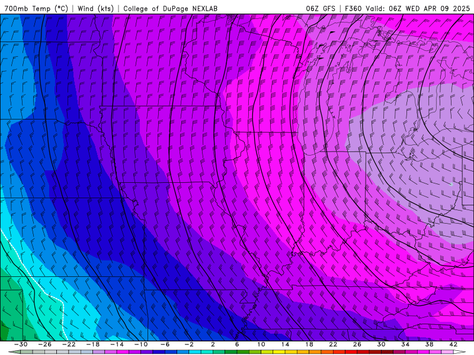This screenshot has width=474, height=355.
Task: Click the -26 color scale label
Action: (x=45, y=344)
